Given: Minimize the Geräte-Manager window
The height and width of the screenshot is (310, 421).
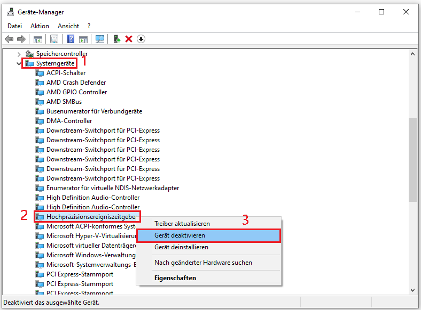Looking at the screenshot, I should click(x=357, y=12).
